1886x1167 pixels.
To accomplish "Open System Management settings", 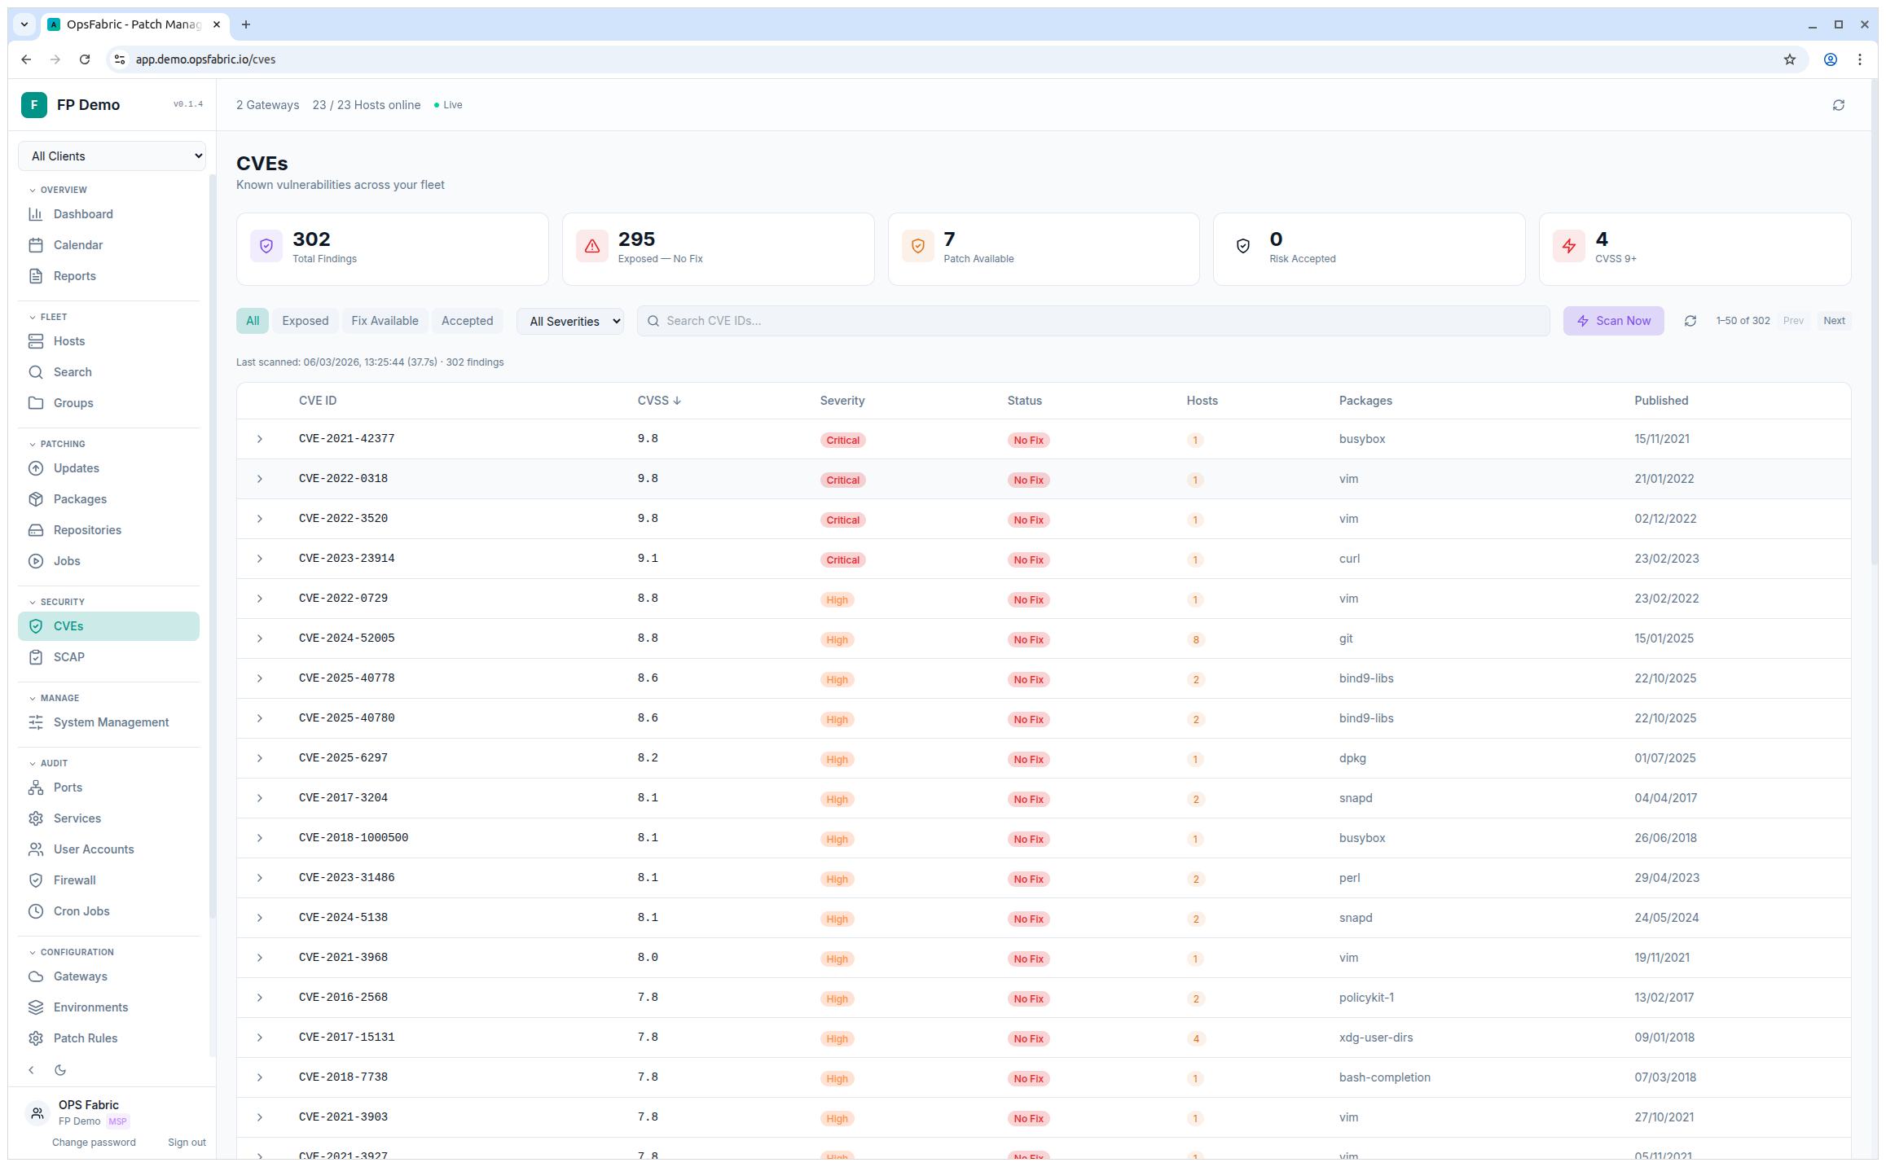I will [x=111, y=722].
